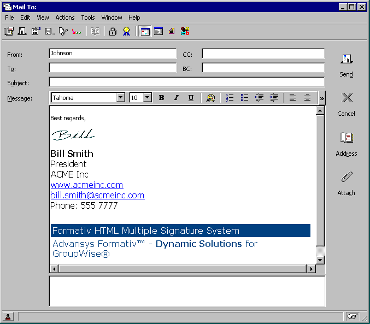Click the Formativ HTML Multiple Signature System banner

pos(180,231)
